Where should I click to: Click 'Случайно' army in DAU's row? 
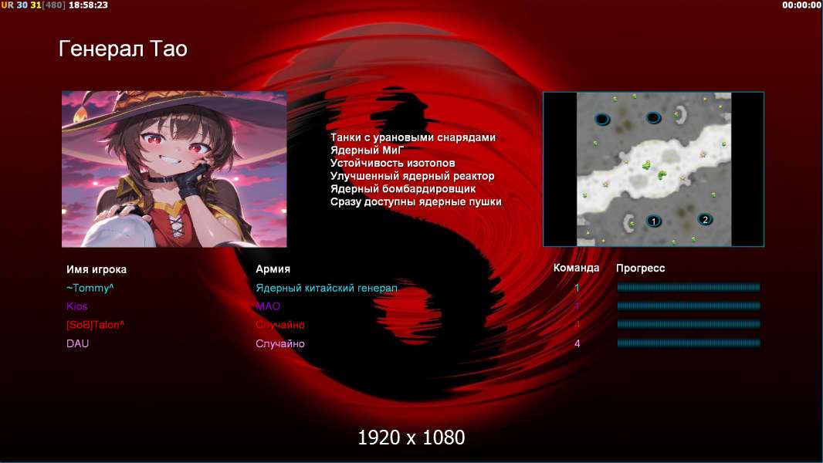[x=279, y=343]
